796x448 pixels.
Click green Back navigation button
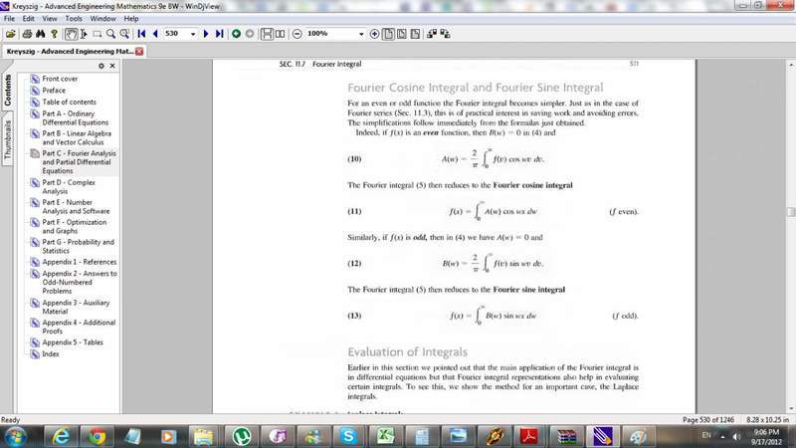point(236,34)
